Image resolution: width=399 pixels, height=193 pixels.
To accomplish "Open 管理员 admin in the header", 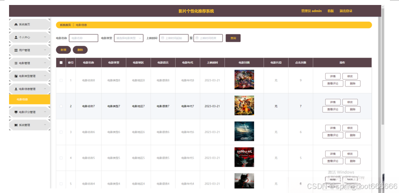I will pyautogui.click(x=312, y=11).
